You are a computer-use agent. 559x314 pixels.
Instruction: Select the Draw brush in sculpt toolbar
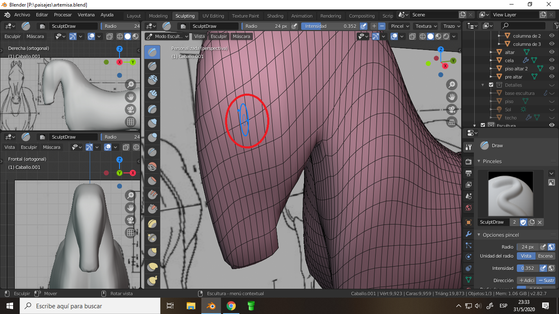pyautogui.click(x=152, y=52)
